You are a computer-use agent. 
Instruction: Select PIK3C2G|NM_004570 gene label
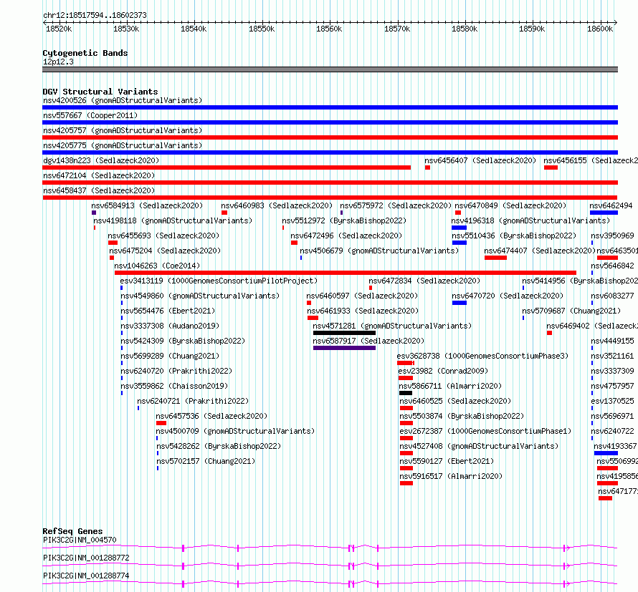coord(80,540)
